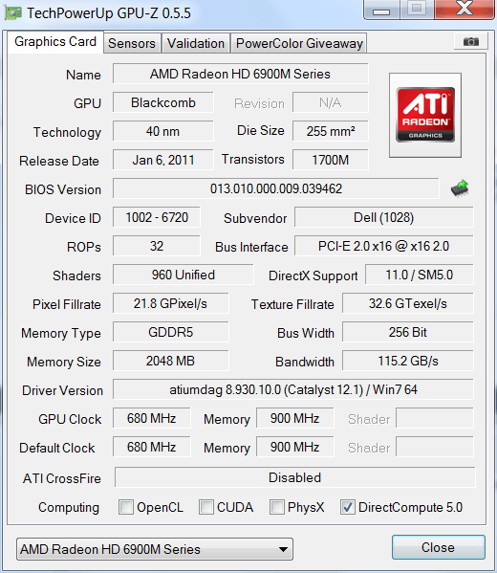
Task: Click the ATI Radeon graphics logo
Action: [425, 115]
